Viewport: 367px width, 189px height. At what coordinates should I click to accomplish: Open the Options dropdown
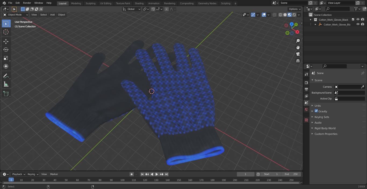click(x=295, y=9)
